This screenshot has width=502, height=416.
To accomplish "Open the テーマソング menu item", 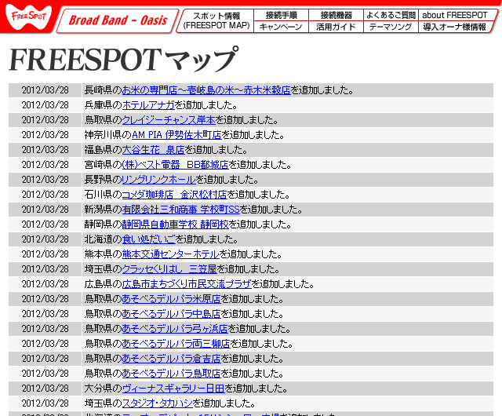I will 391,27.
